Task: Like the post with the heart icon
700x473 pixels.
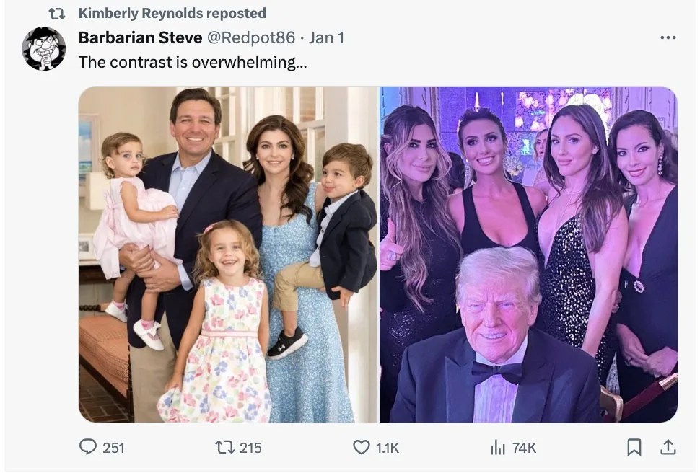Action: pyautogui.click(x=361, y=448)
